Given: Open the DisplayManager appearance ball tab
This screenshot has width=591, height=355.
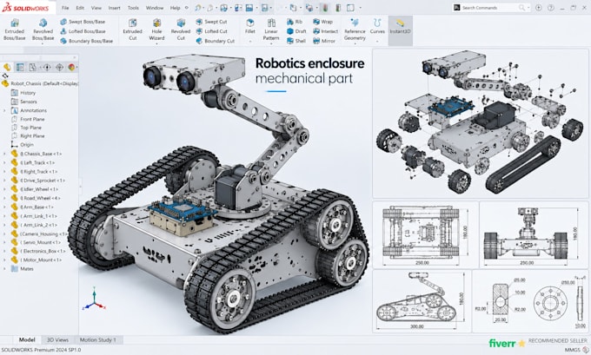Looking at the screenshot, I should point(71,68).
